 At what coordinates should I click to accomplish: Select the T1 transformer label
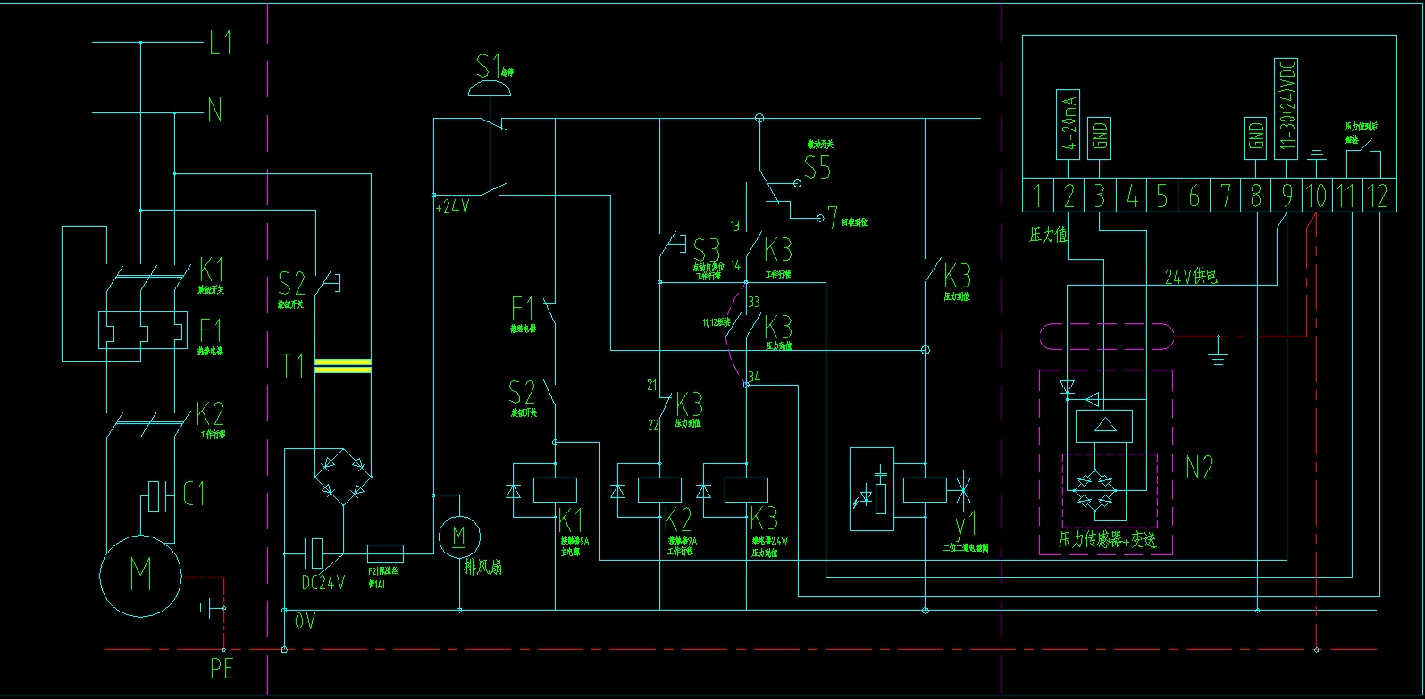pyautogui.click(x=293, y=366)
